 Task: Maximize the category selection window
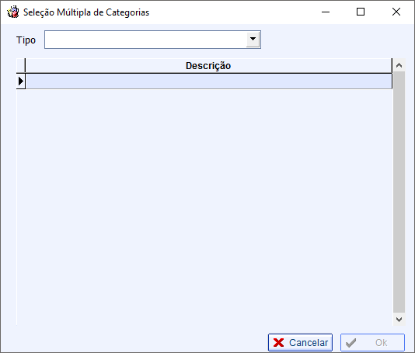[x=361, y=12]
